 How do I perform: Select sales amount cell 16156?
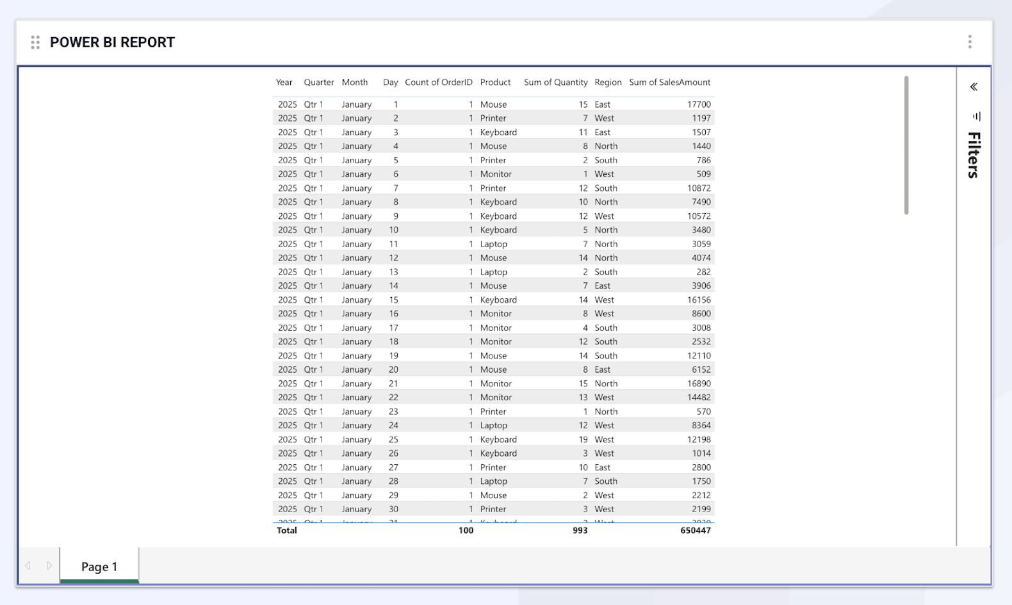point(699,300)
